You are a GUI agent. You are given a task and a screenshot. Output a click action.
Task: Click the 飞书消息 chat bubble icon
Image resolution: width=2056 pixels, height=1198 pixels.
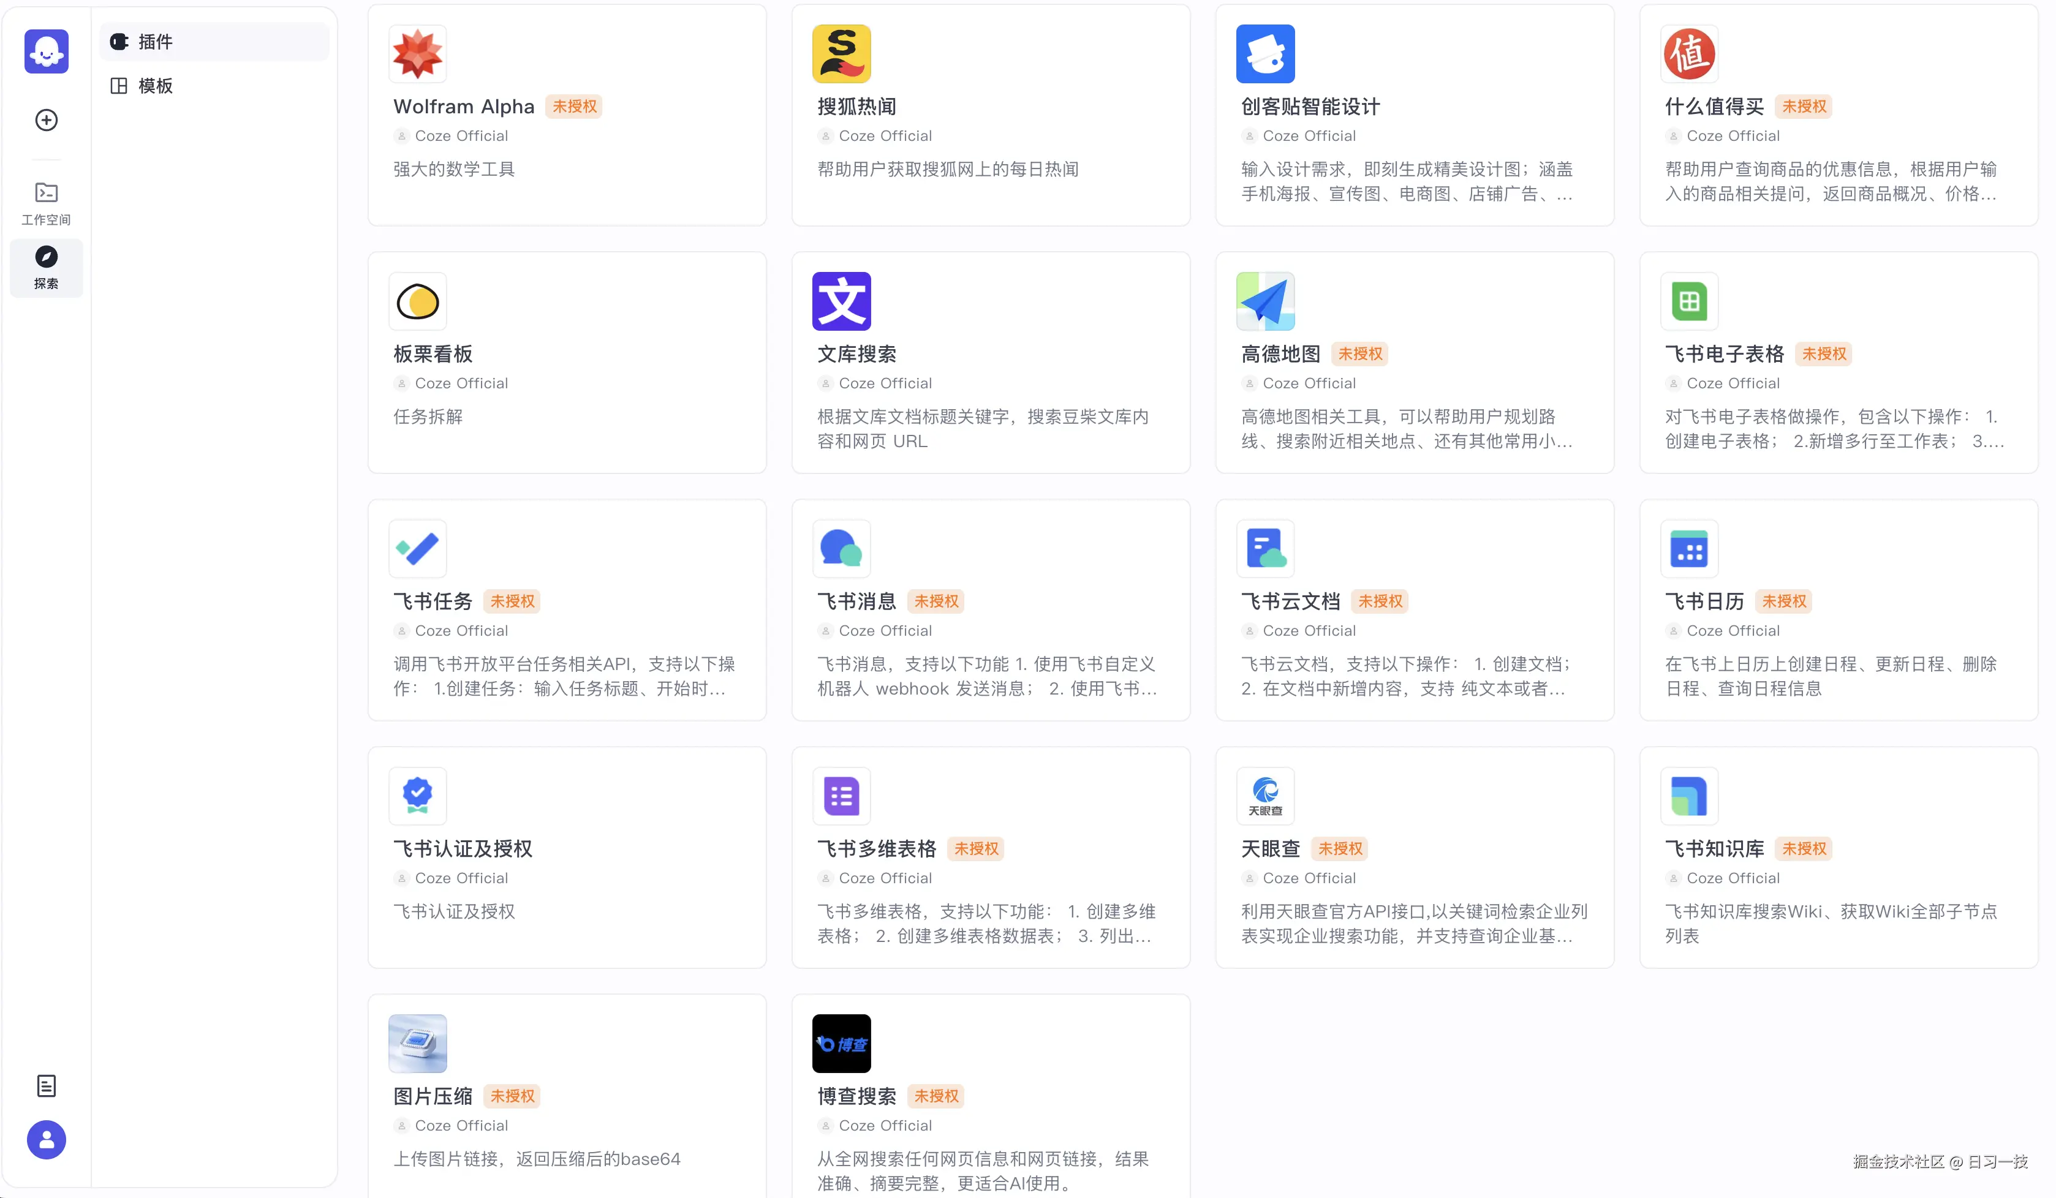point(841,548)
